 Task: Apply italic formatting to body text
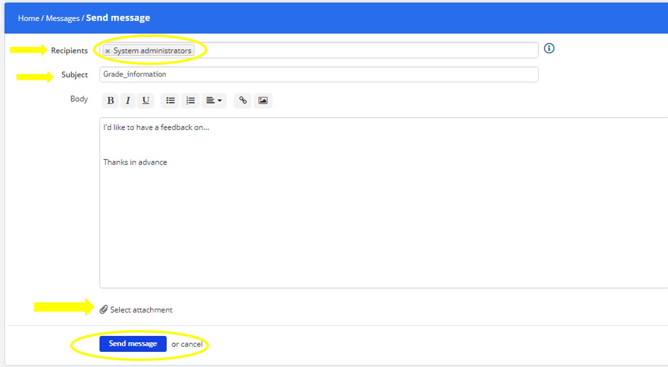128,101
